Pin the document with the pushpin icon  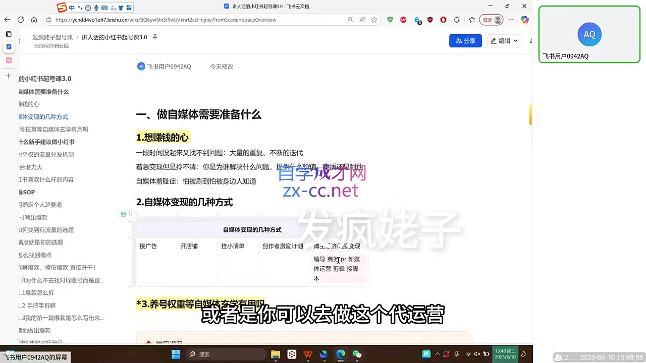[155, 37]
